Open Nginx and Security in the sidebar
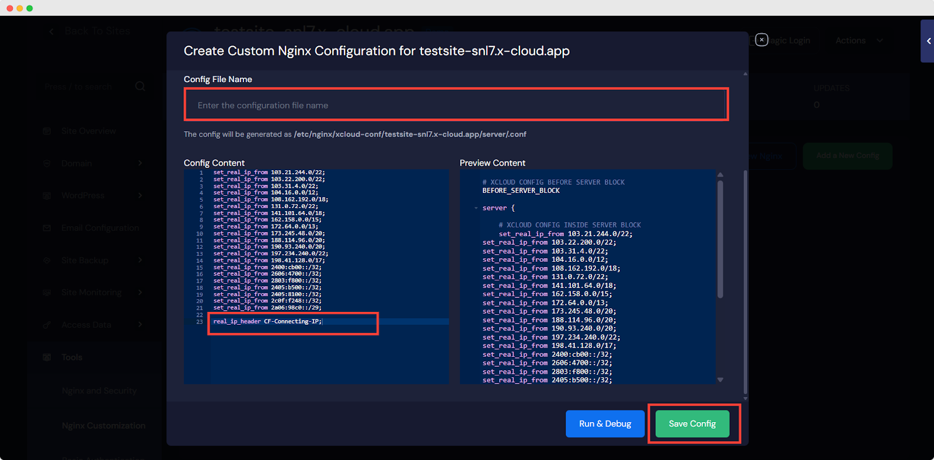This screenshot has width=934, height=460. [99, 391]
